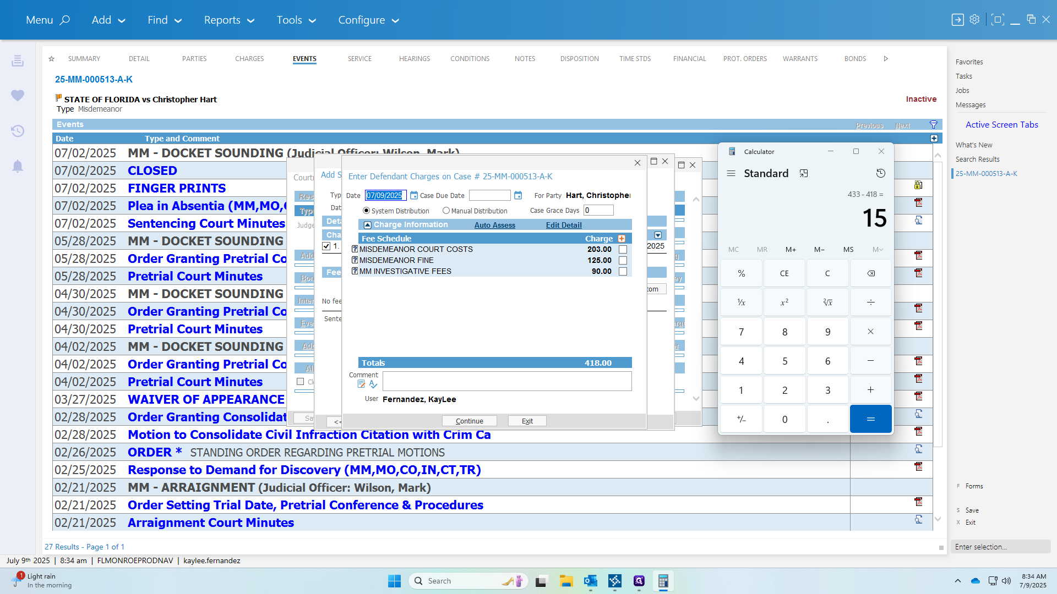Screen dimensions: 1057x594
Task: Click the orange plus icon beside Charge header
Action: [622, 239]
